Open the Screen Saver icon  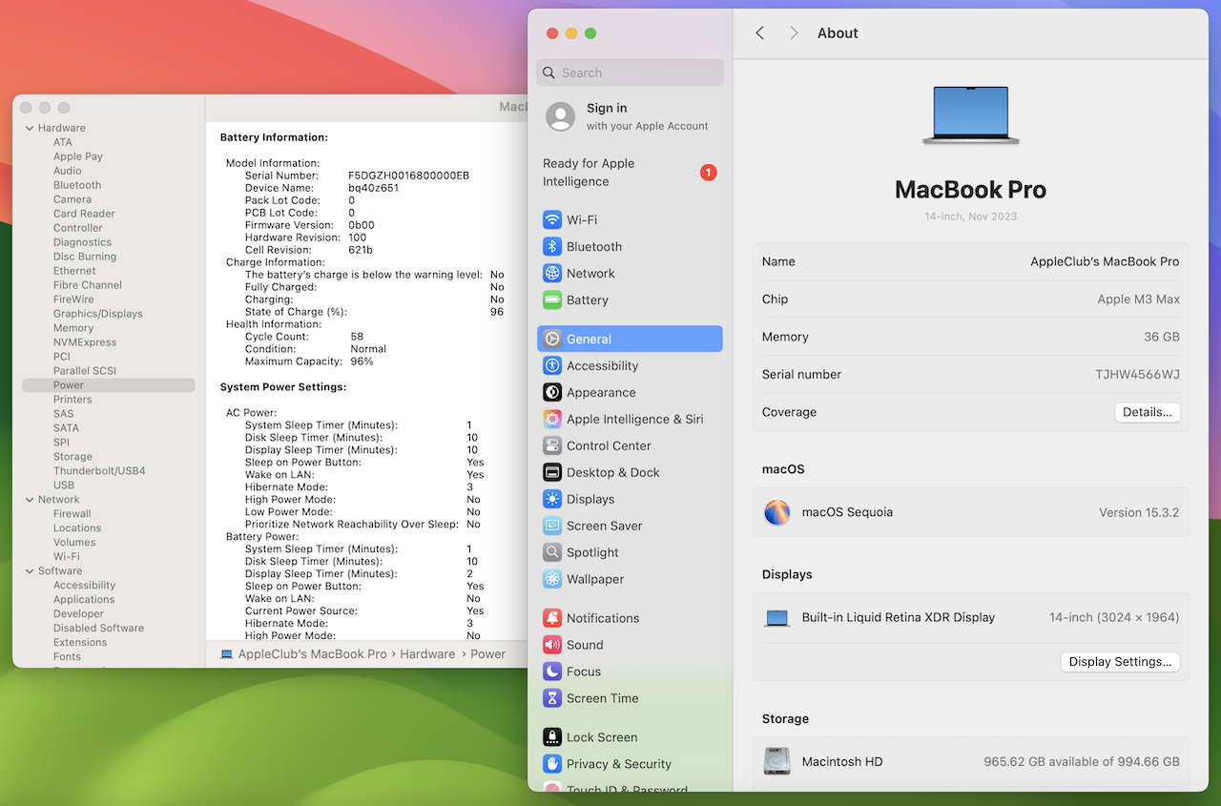point(552,526)
